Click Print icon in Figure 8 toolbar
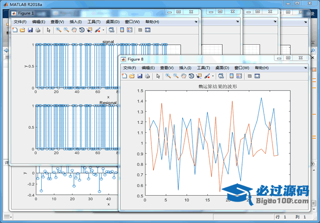The image size is (320, 223). [x=147, y=76]
